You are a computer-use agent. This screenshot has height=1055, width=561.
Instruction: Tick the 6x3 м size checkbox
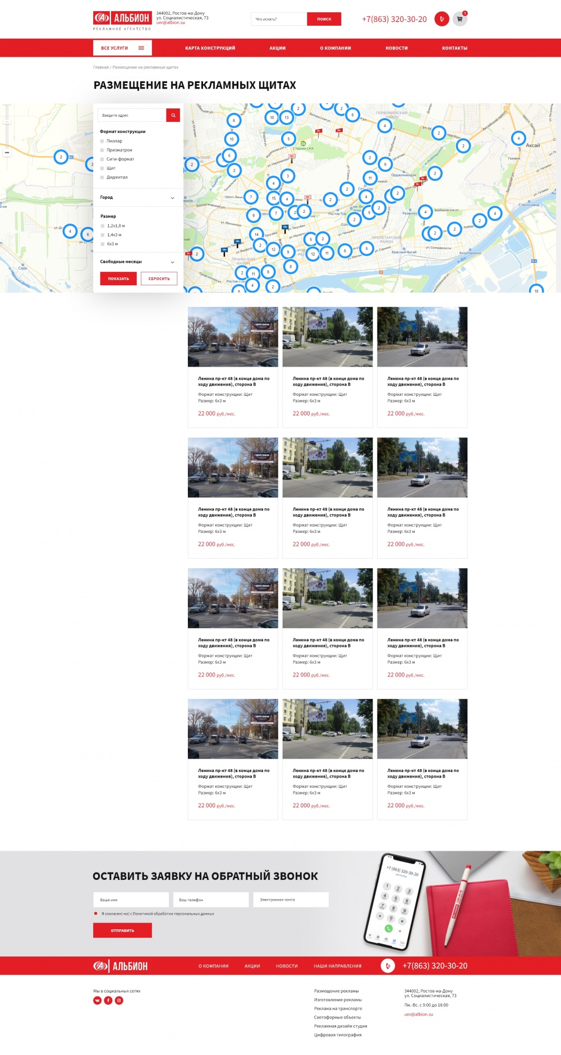pyautogui.click(x=103, y=244)
